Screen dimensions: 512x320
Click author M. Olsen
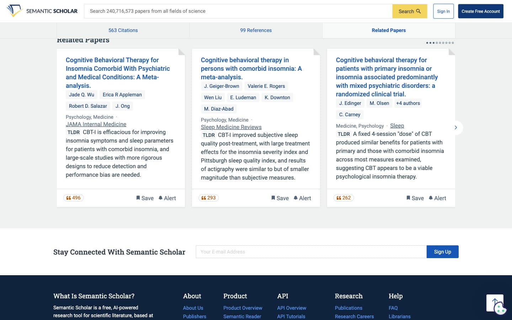[x=379, y=103]
